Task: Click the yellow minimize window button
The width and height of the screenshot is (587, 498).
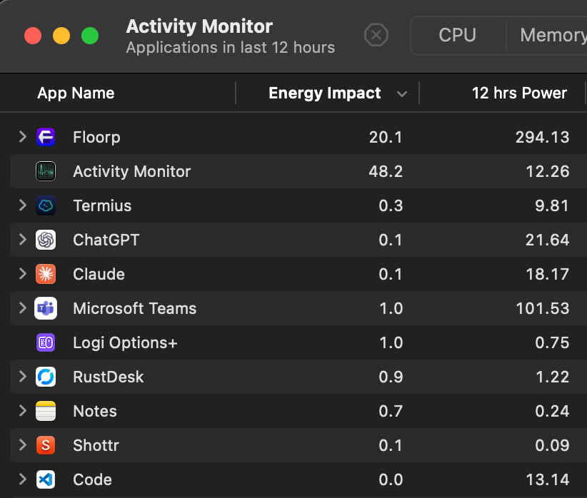Action: pyautogui.click(x=61, y=36)
